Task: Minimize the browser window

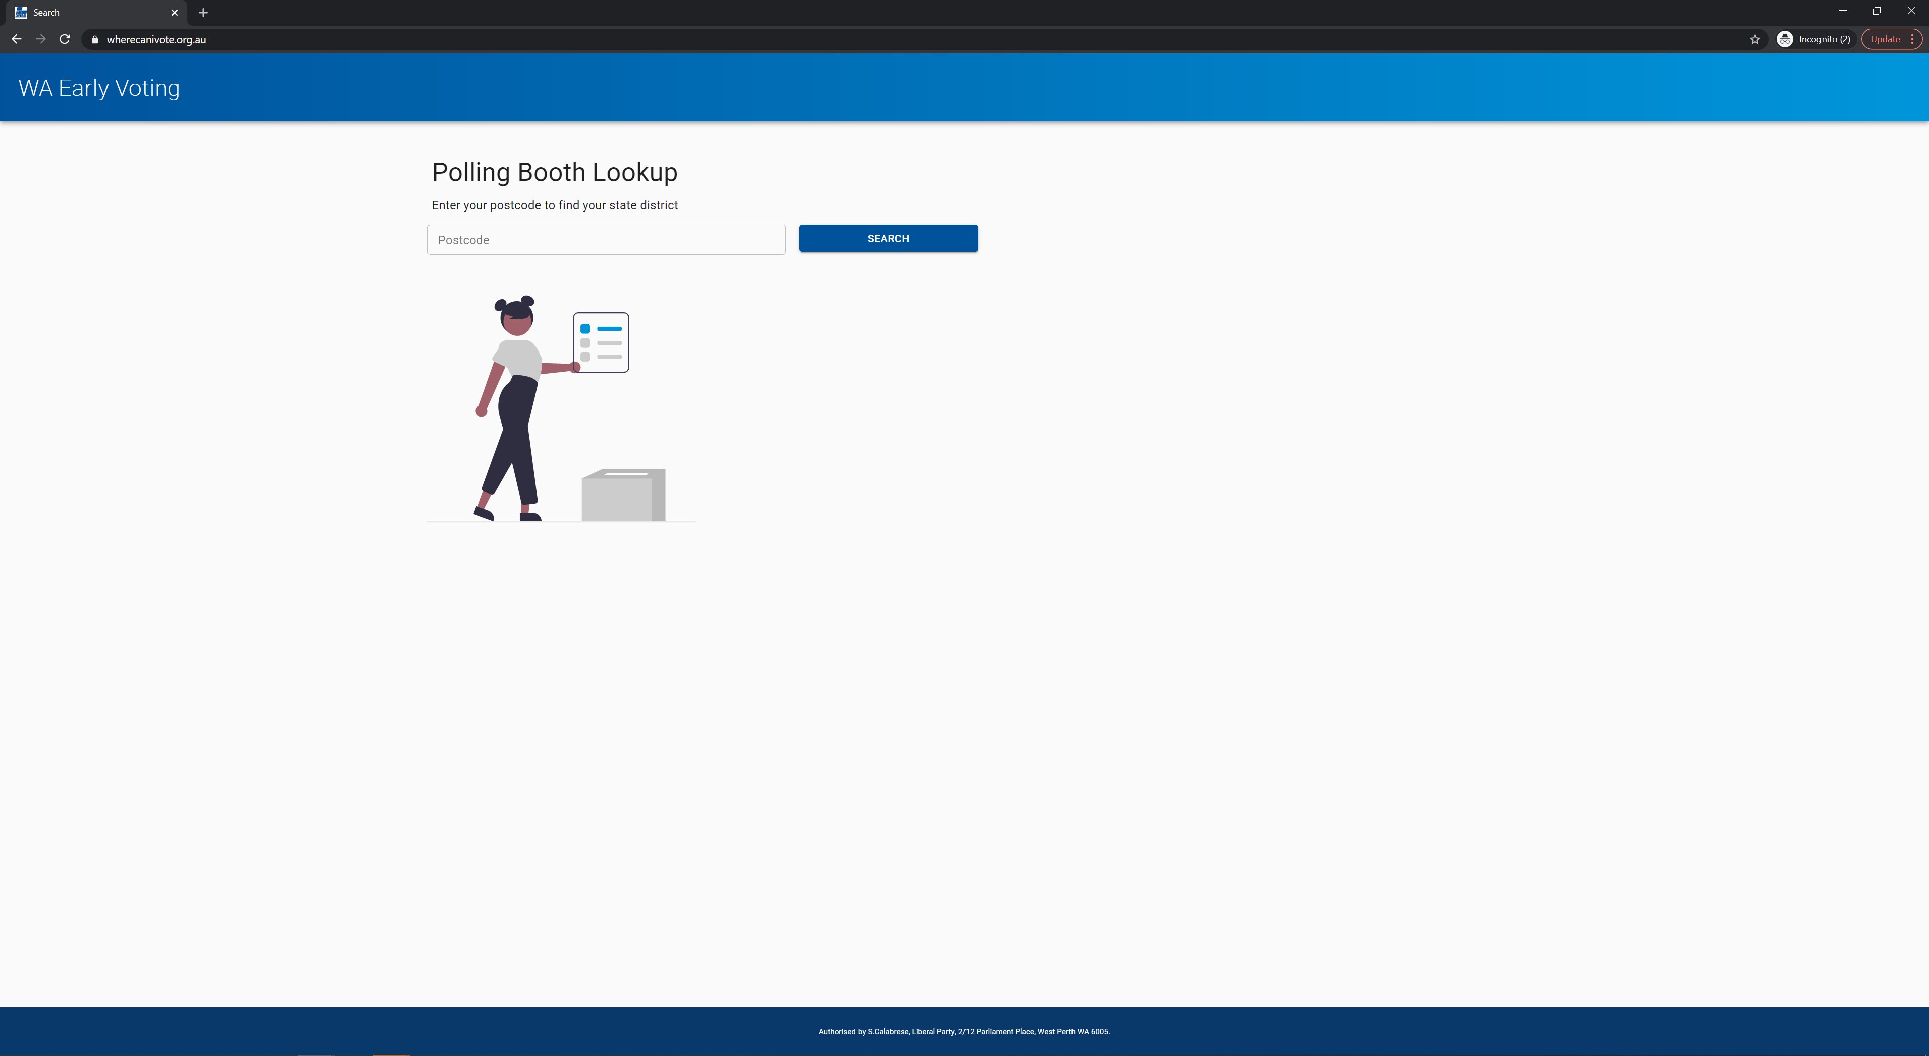Action: [1842, 11]
